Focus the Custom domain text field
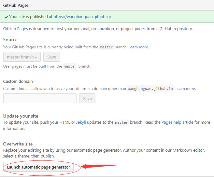This screenshot has width=214, height=177. (x=40, y=98)
